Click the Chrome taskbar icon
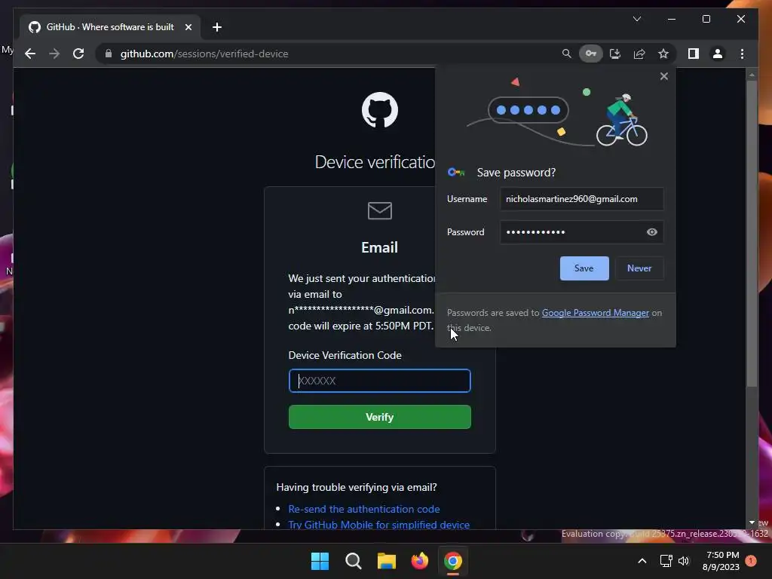Image resolution: width=772 pixels, height=579 pixels. tap(453, 561)
